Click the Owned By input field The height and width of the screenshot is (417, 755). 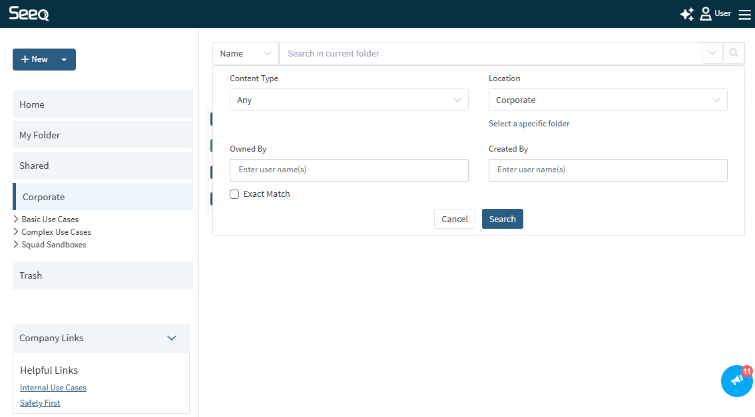(349, 170)
